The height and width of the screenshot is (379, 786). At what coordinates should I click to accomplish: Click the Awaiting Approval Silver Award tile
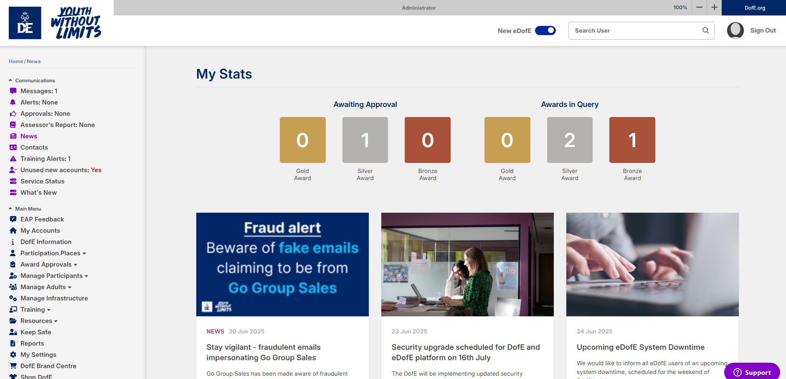(x=365, y=140)
